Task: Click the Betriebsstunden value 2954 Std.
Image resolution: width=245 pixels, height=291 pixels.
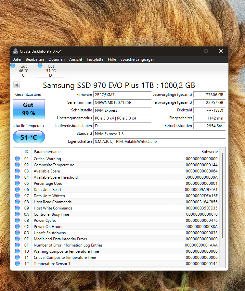Action: pos(210,126)
